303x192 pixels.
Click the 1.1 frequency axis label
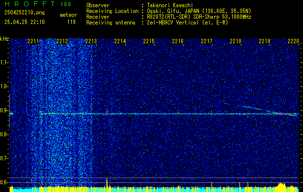click(4, 62)
